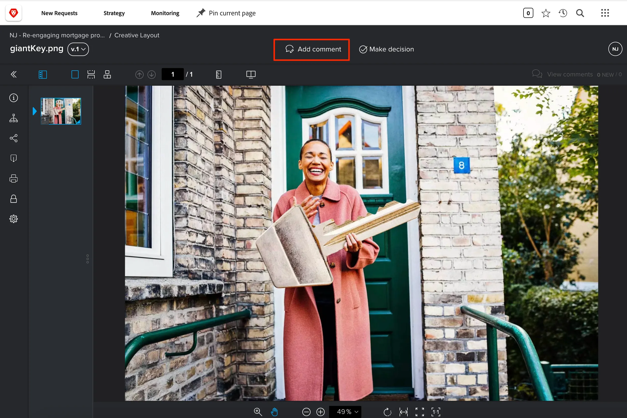This screenshot has height=418, width=627.
Task: Go to the Strategy tab
Action: coord(114,13)
